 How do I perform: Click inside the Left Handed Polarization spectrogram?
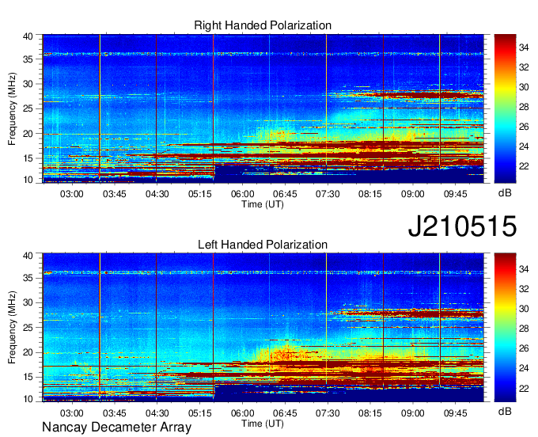click(263, 328)
